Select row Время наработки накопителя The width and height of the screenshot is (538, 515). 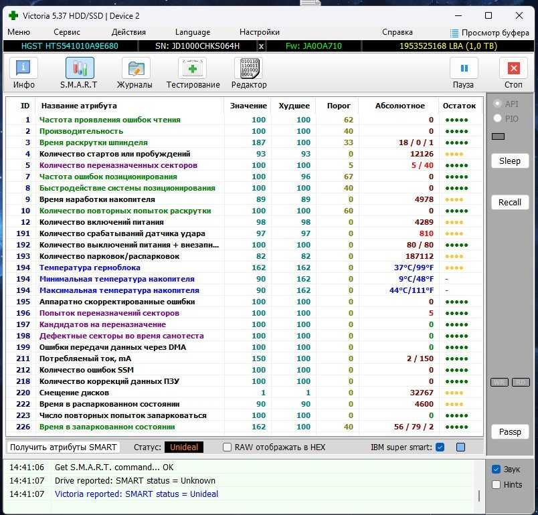point(244,199)
